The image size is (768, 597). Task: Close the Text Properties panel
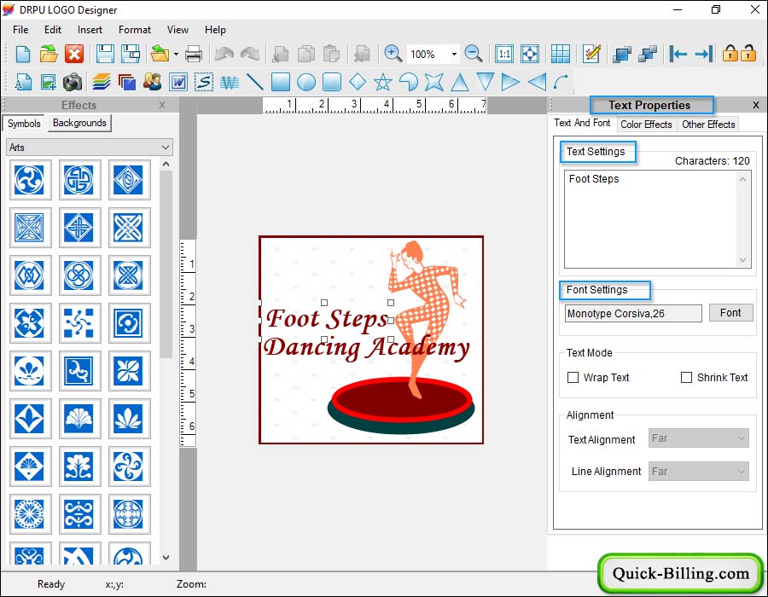(x=756, y=105)
